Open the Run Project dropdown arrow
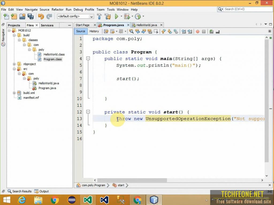The height and width of the screenshot is (205, 274). click(121, 16)
